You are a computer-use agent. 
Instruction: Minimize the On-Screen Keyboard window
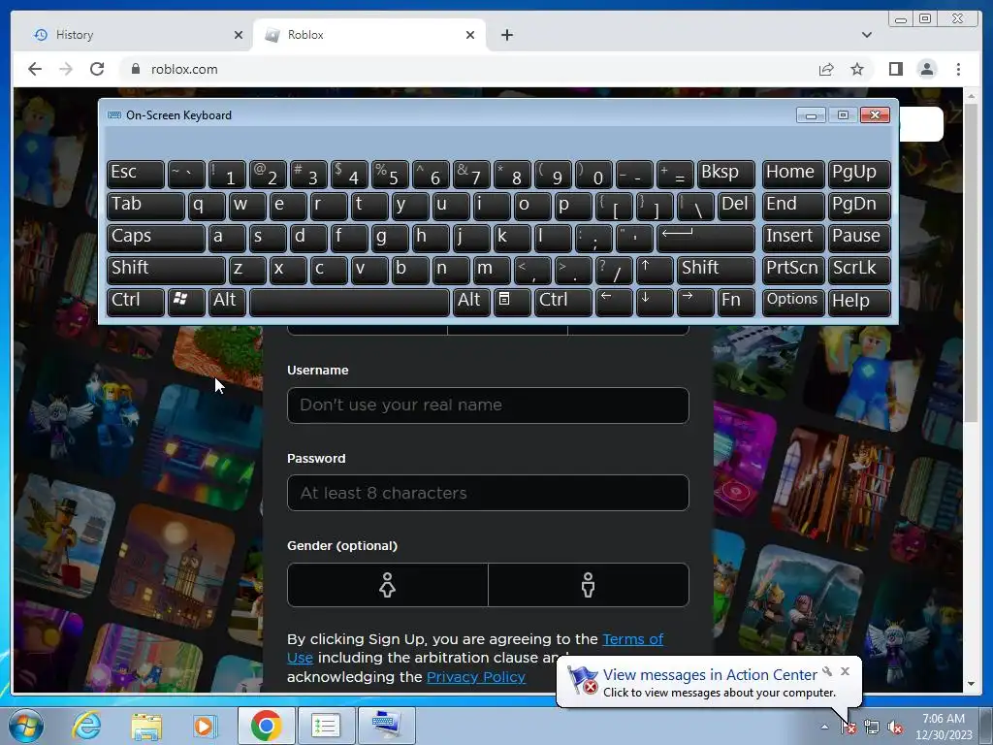pos(811,114)
